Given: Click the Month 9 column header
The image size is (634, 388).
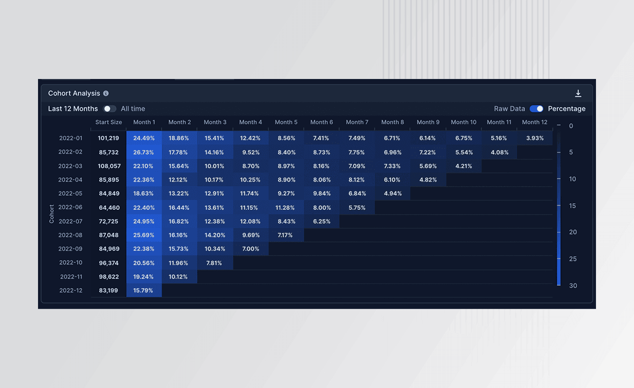Looking at the screenshot, I should (428, 122).
